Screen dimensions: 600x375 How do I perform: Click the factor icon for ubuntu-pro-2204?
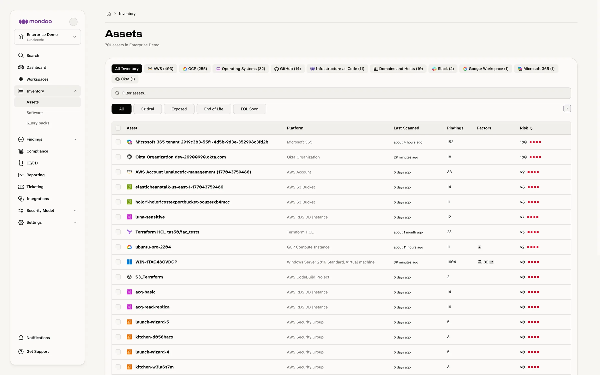(x=479, y=247)
